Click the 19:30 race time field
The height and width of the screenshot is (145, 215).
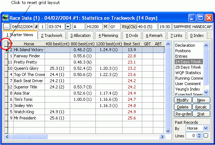coord(165,27)
